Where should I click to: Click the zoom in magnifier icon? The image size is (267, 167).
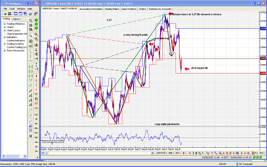[x=36, y=34]
